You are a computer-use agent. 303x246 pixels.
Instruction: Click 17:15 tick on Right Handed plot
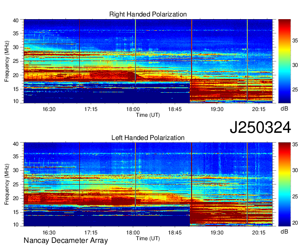point(91,109)
